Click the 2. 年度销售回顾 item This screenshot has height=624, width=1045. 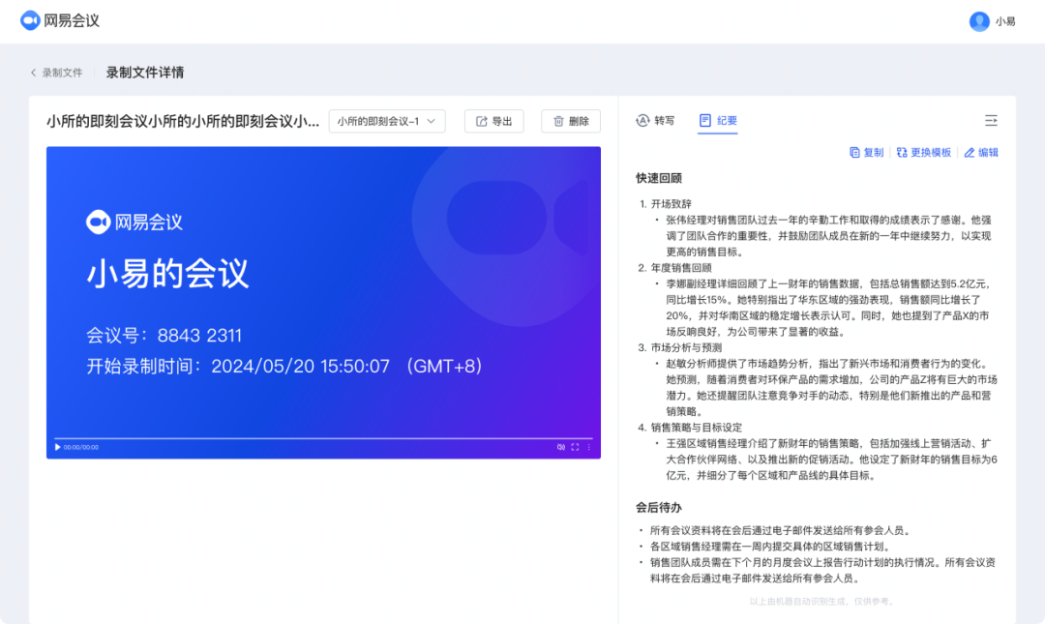coord(674,268)
